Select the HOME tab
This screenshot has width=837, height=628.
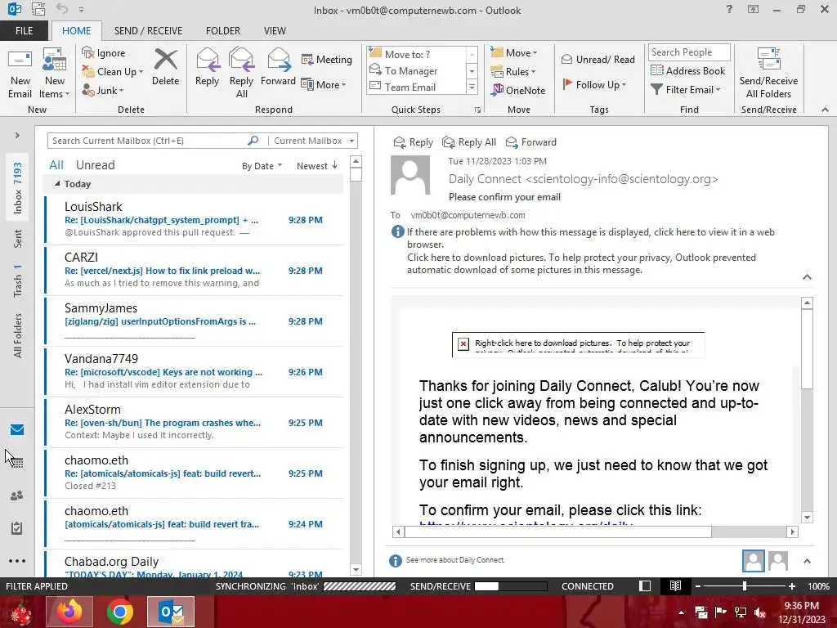click(76, 30)
